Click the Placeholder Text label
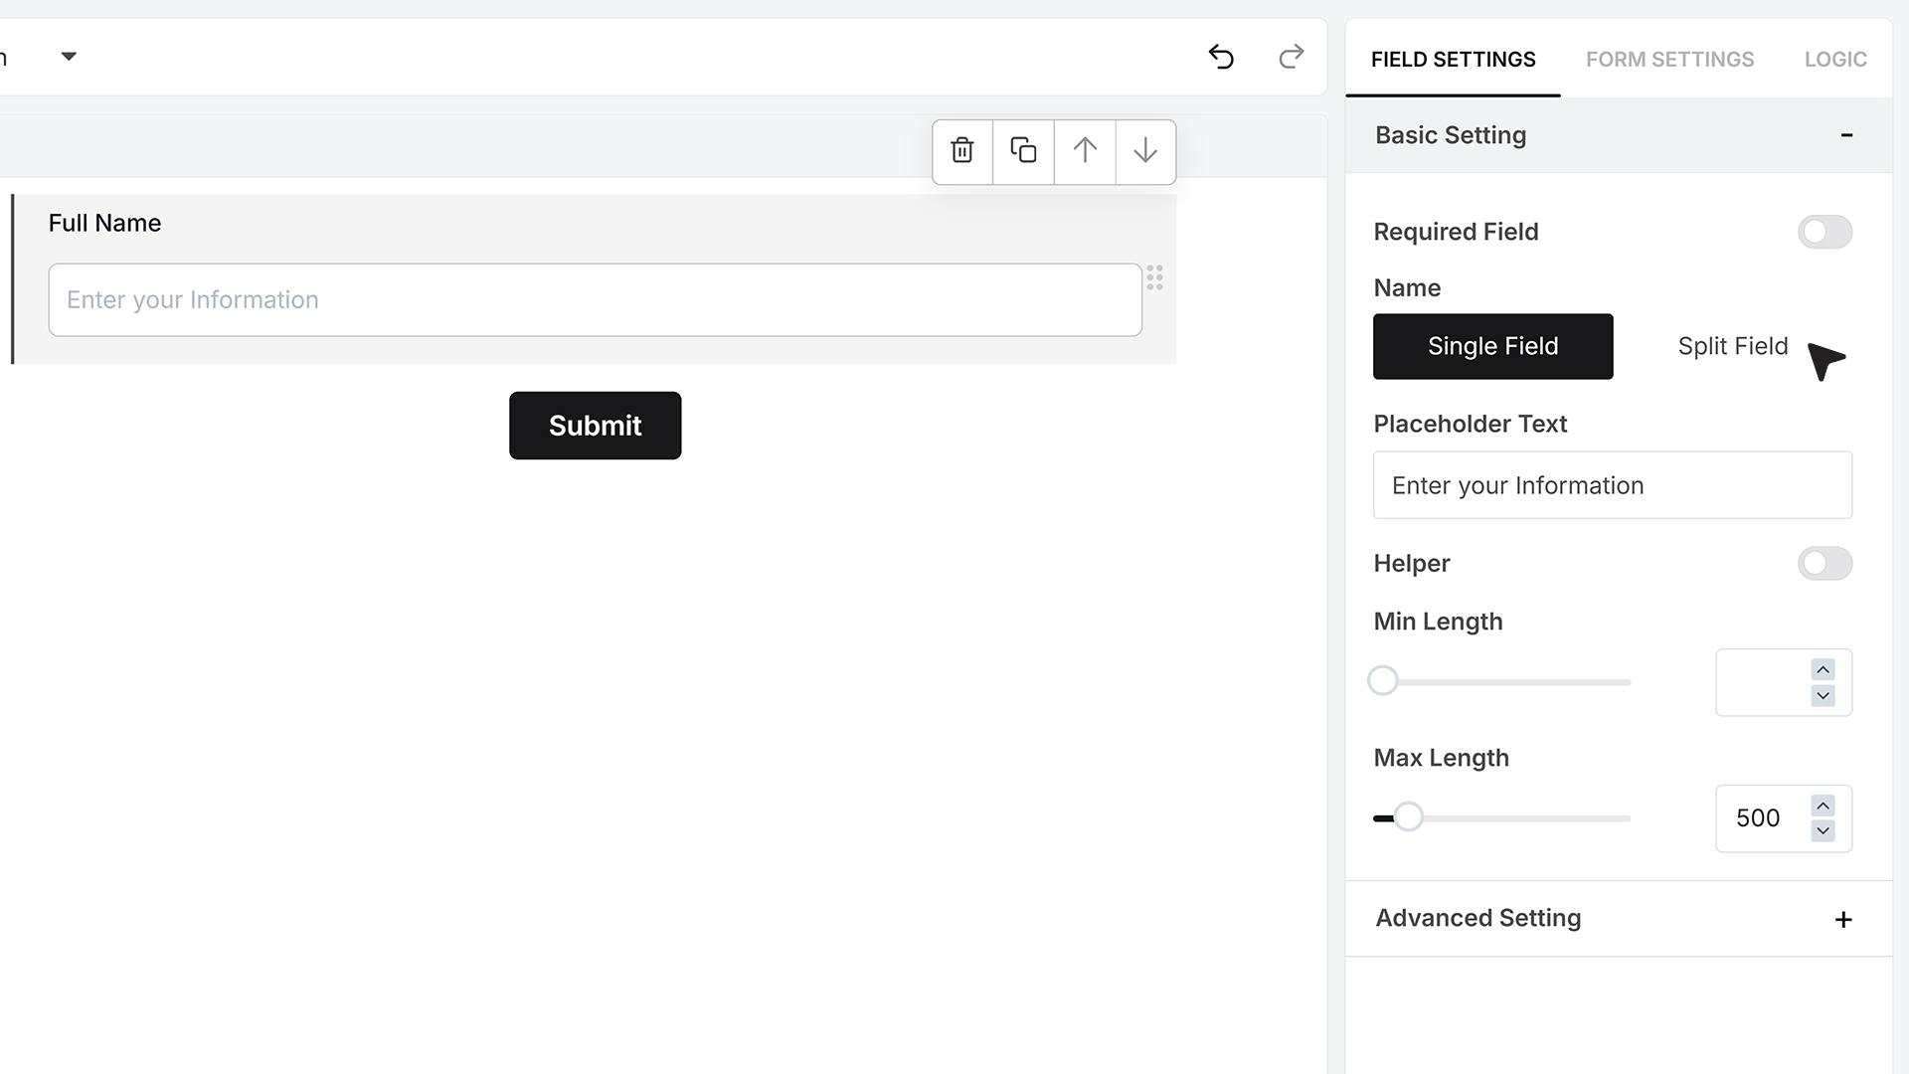Image resolution: width=1909 pixels, height=1074 pixels. [1470, 424]
